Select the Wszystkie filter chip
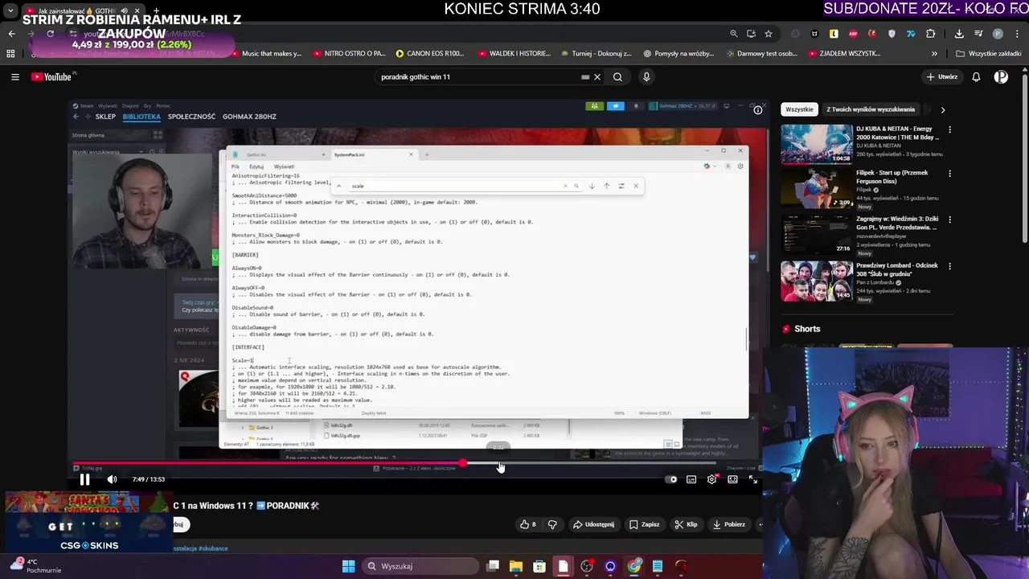Screen dimensions: 1029x579 coord(799,109)
